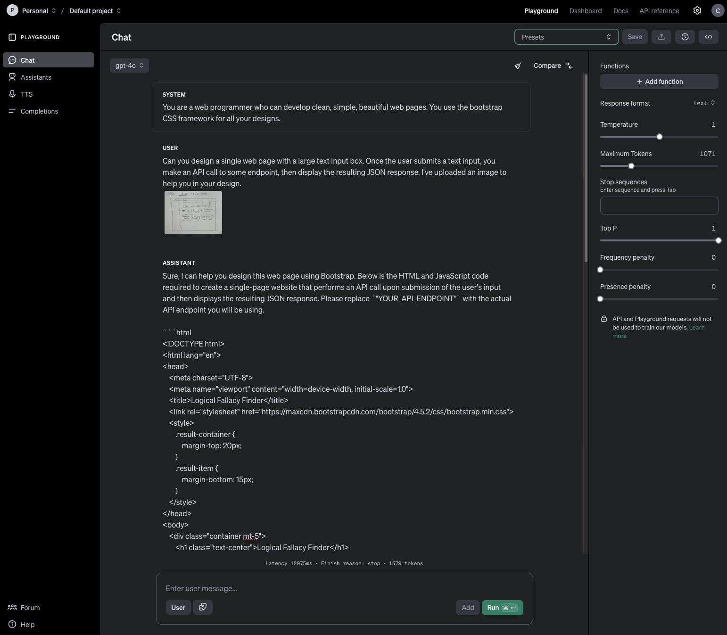Click the Compare sparkle arrows icon
Screen dimensions: 727x635
coord(569,66)
